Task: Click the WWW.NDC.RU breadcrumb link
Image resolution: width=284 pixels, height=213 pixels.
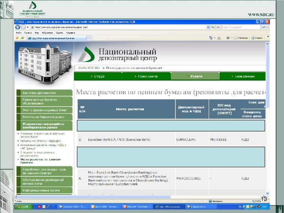Action: [89, 68]
